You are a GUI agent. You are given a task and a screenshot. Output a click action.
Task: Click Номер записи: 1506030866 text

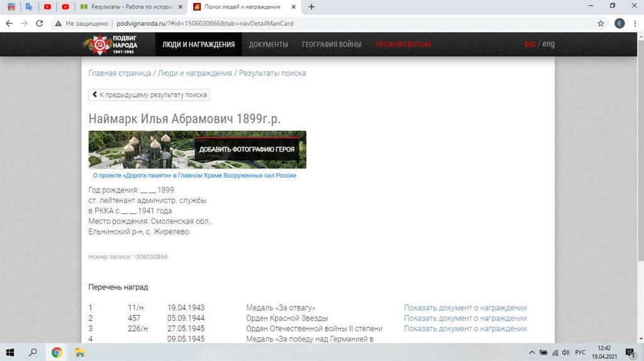(128, 257)
